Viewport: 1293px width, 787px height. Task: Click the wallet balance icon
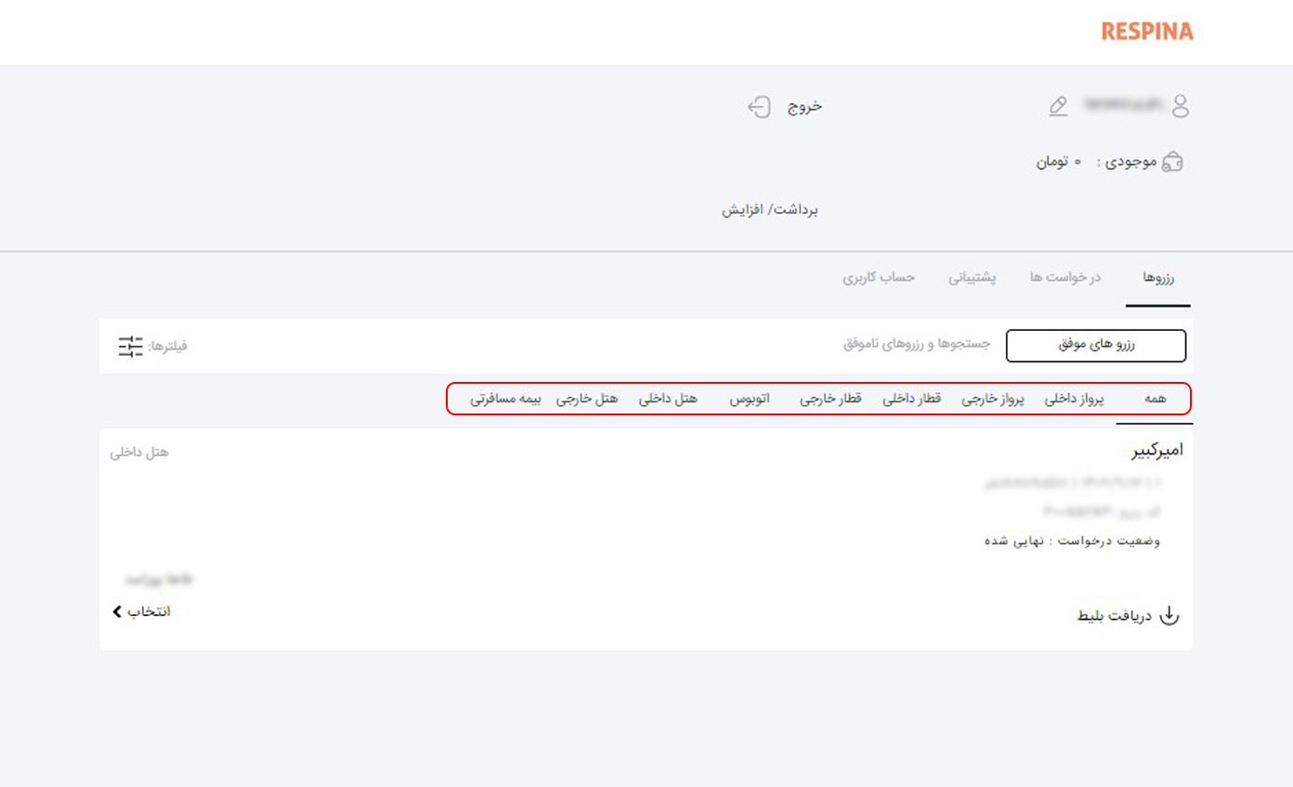coord(1175,162)
